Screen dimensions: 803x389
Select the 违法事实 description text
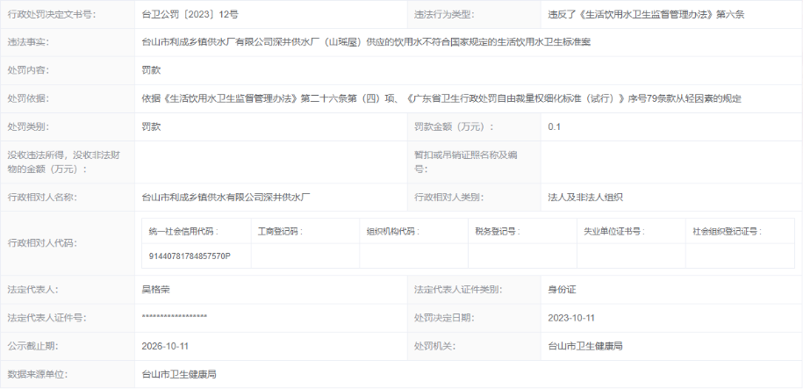pos(366,41)
